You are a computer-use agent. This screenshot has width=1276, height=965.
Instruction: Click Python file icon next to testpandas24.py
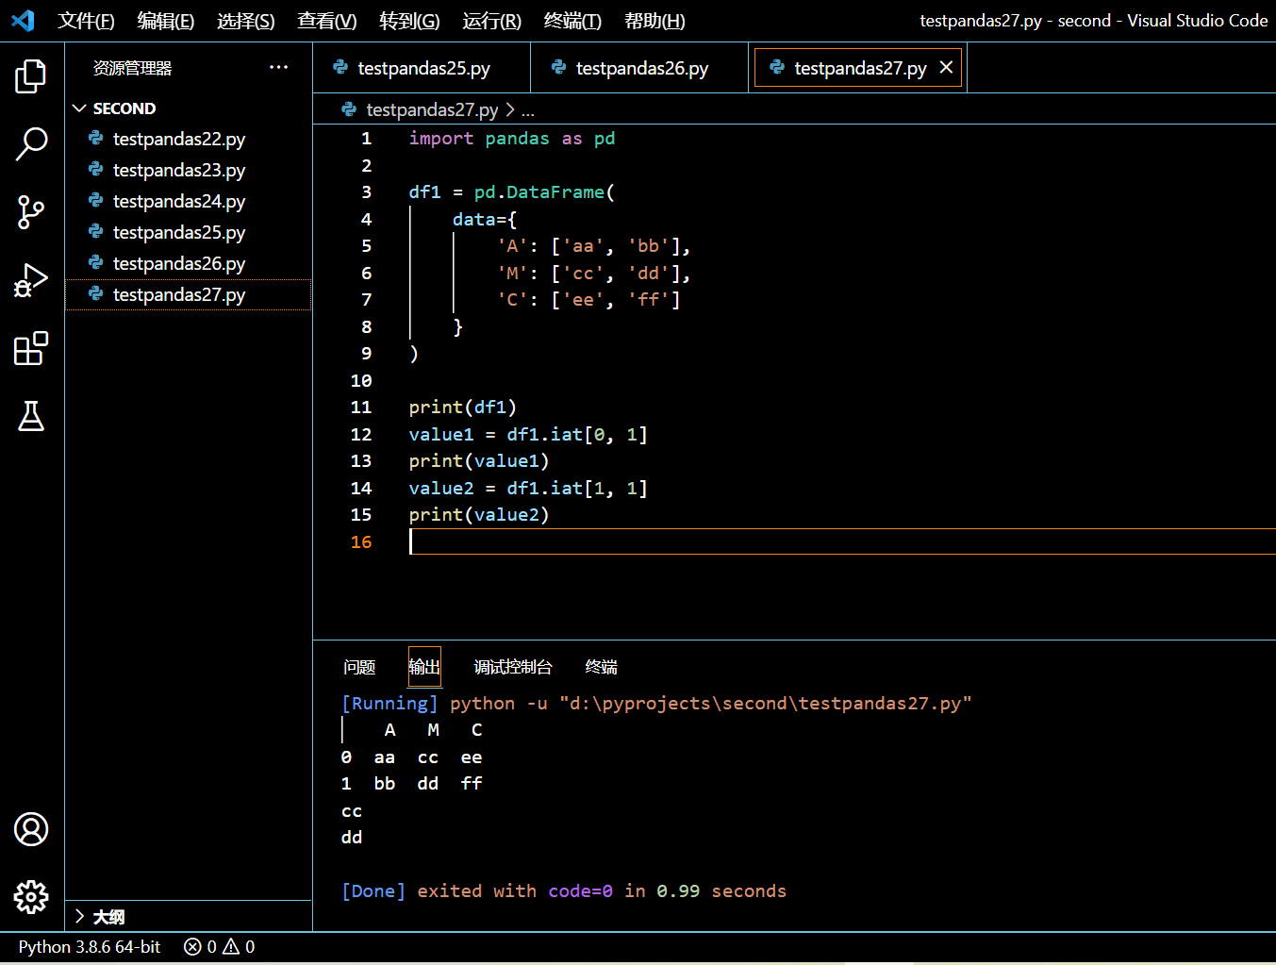click(95, 200)
